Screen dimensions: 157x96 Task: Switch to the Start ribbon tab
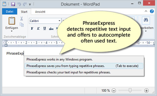24,12
